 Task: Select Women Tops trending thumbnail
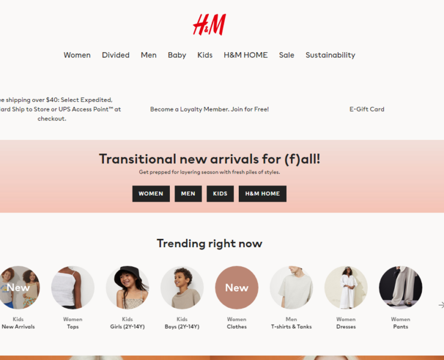[x=73, y=287]
